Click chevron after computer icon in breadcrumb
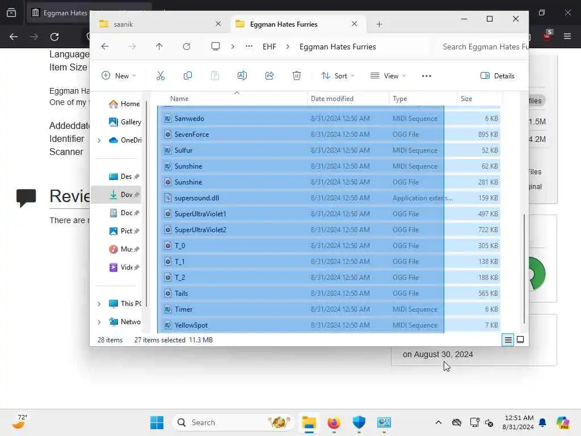Screen dimensions: 581x436 (x=233, y=47)
